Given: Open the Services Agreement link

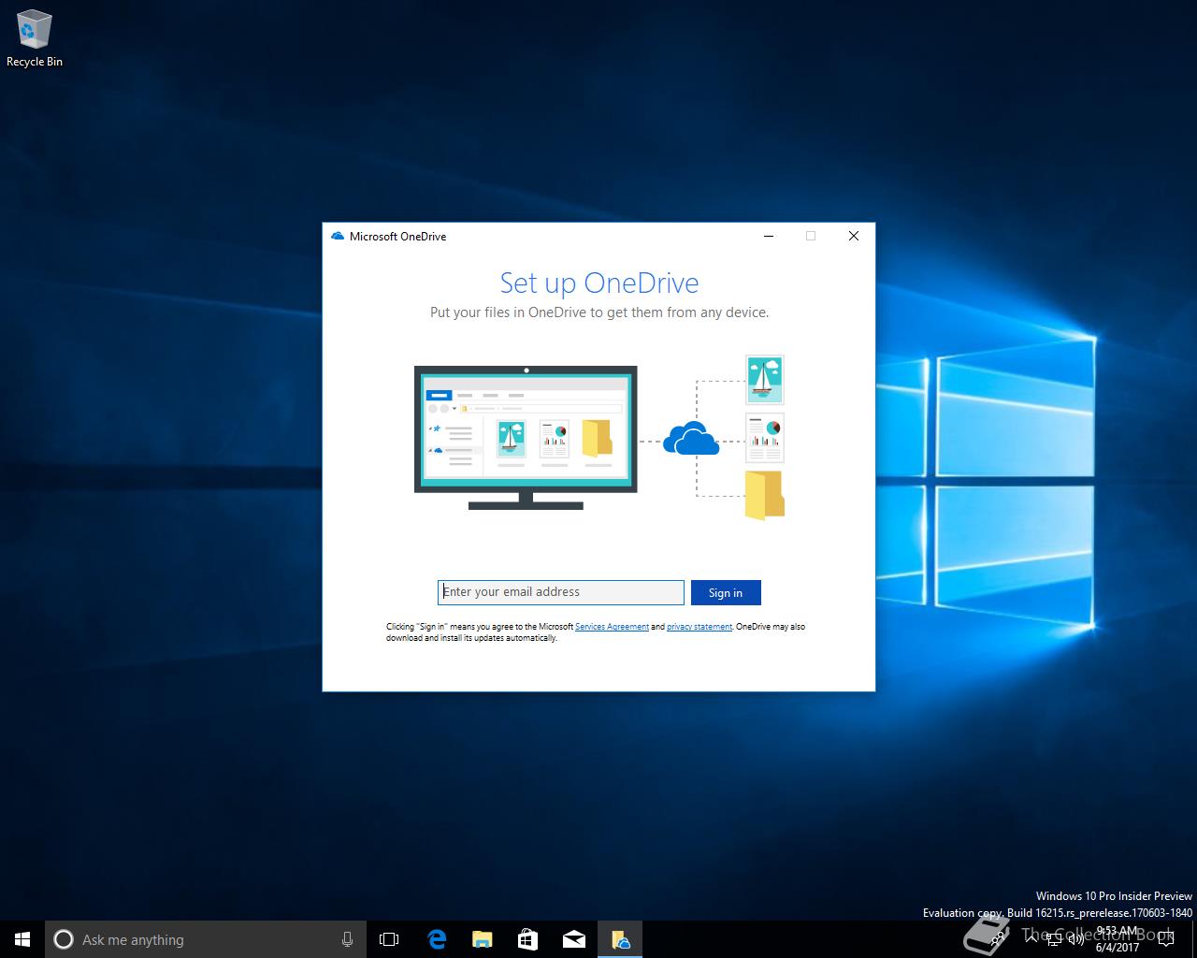Looking at the screenshot, I should (612, 627).
